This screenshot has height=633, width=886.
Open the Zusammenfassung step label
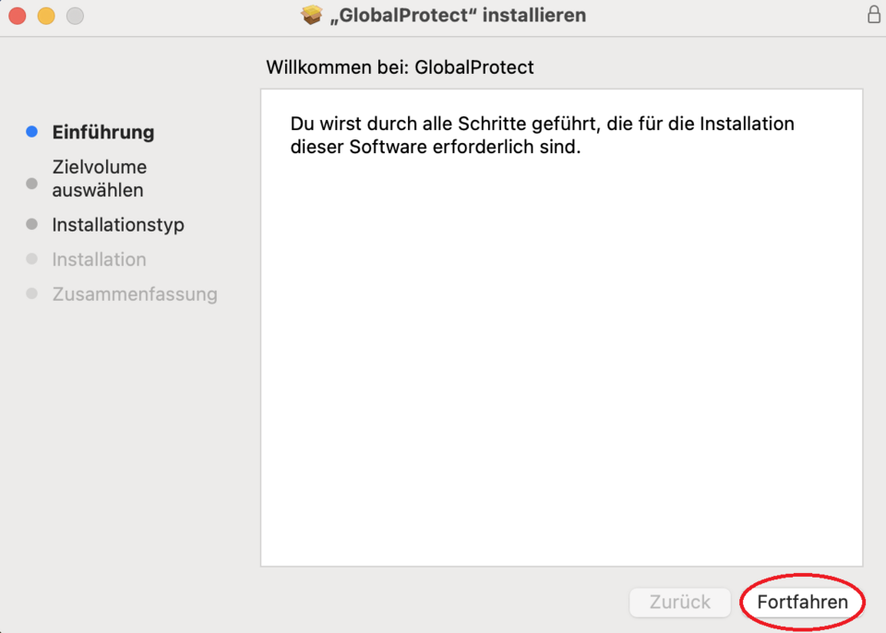tap(135, 294)
